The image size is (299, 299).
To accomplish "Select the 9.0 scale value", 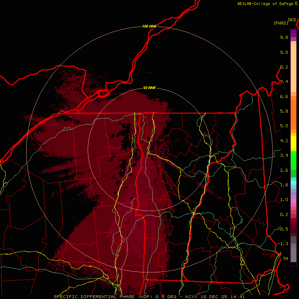I will click(x=284, y=52).
